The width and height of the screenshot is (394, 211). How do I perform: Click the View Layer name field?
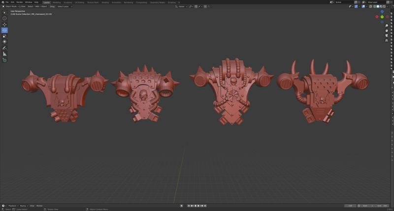pos(376,2)
